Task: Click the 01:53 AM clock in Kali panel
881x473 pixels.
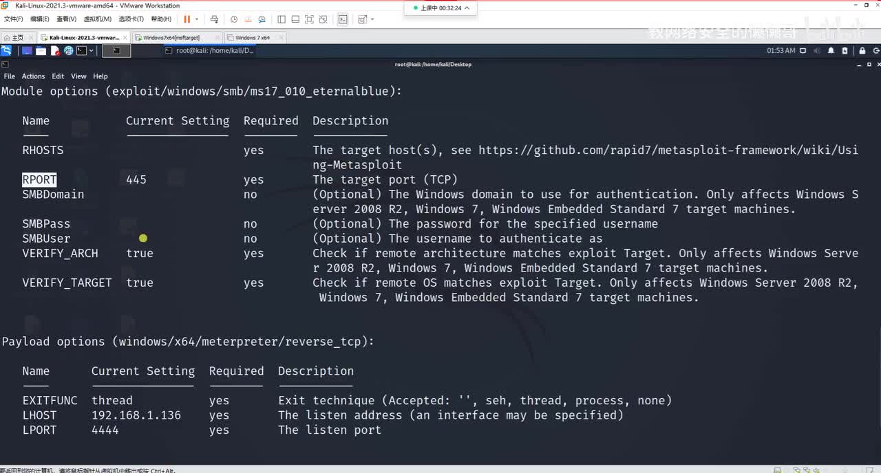Action: 781,51
